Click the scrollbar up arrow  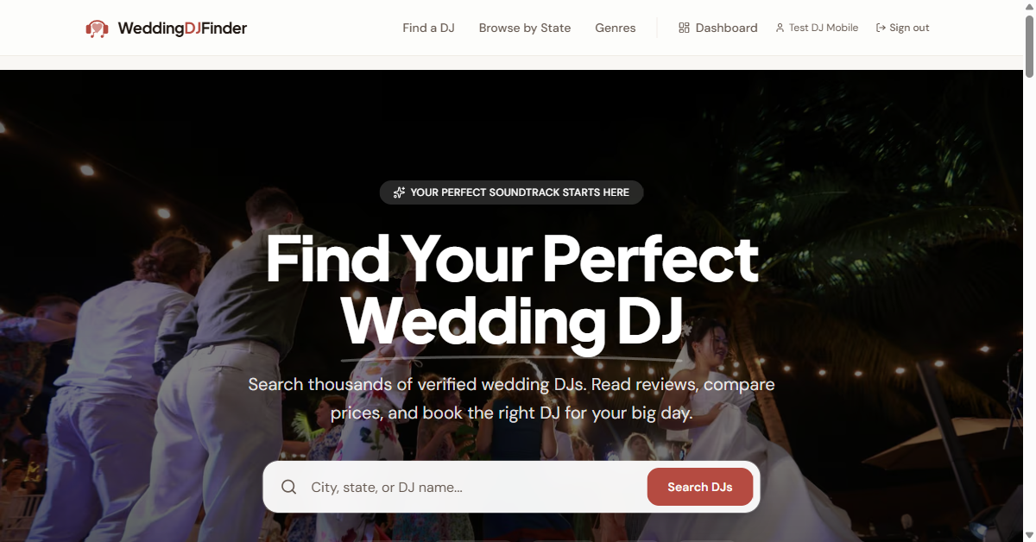(x=1029, y=7)
